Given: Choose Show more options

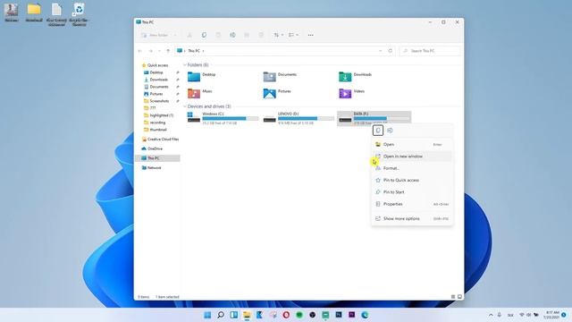Looking at the screenshot, I should click(412, 218).
